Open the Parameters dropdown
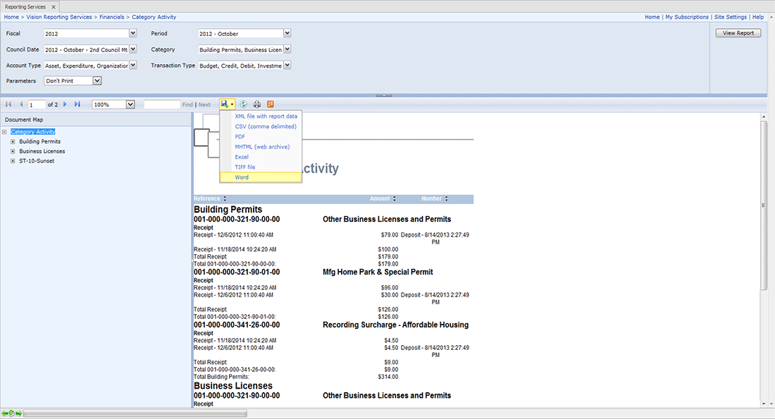 click(x=97, y=80)
